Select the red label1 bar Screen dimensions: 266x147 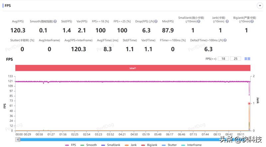click(133, 68)
